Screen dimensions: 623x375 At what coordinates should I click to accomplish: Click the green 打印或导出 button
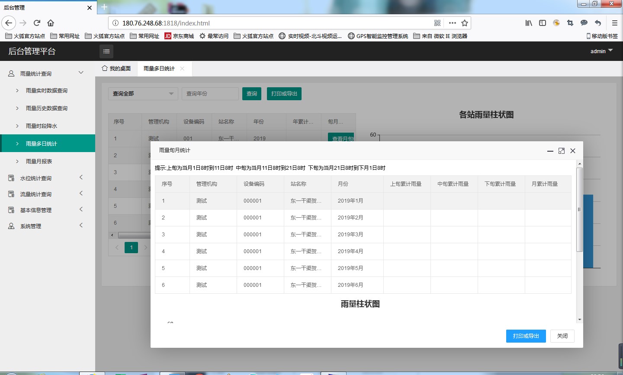[x=284, y=94]
